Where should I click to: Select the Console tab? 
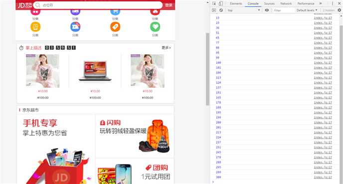pyautogui.click(x=253, y=3)
